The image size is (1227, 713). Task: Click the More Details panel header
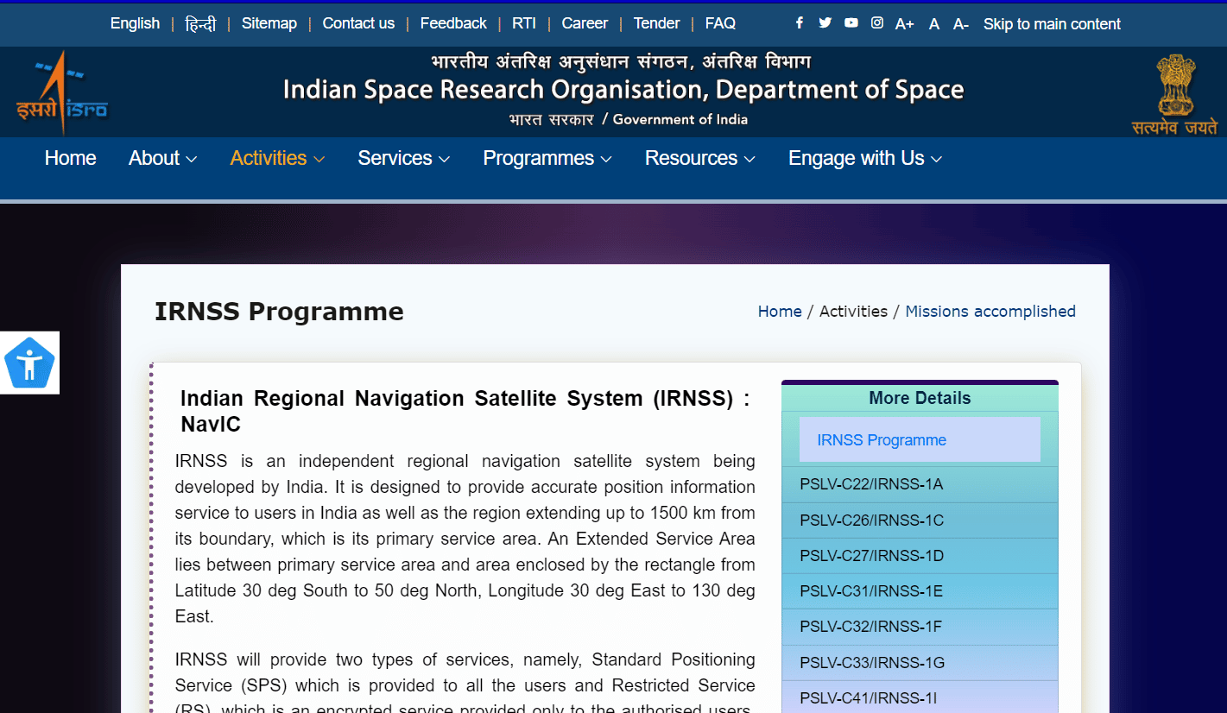coord(920,398)
